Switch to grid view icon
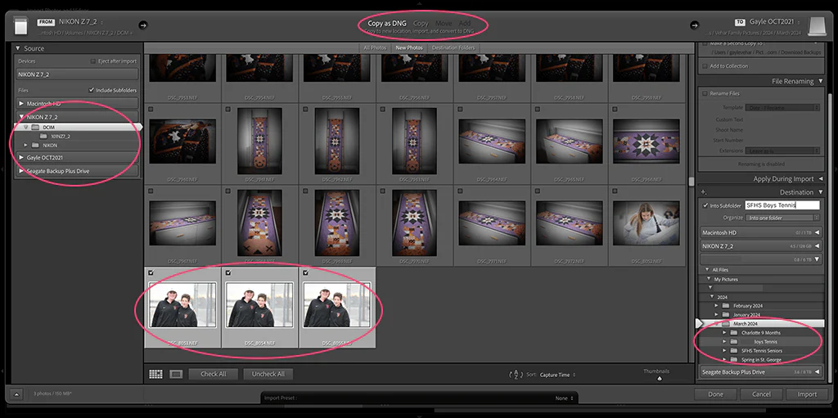 (x=155, y=374)
